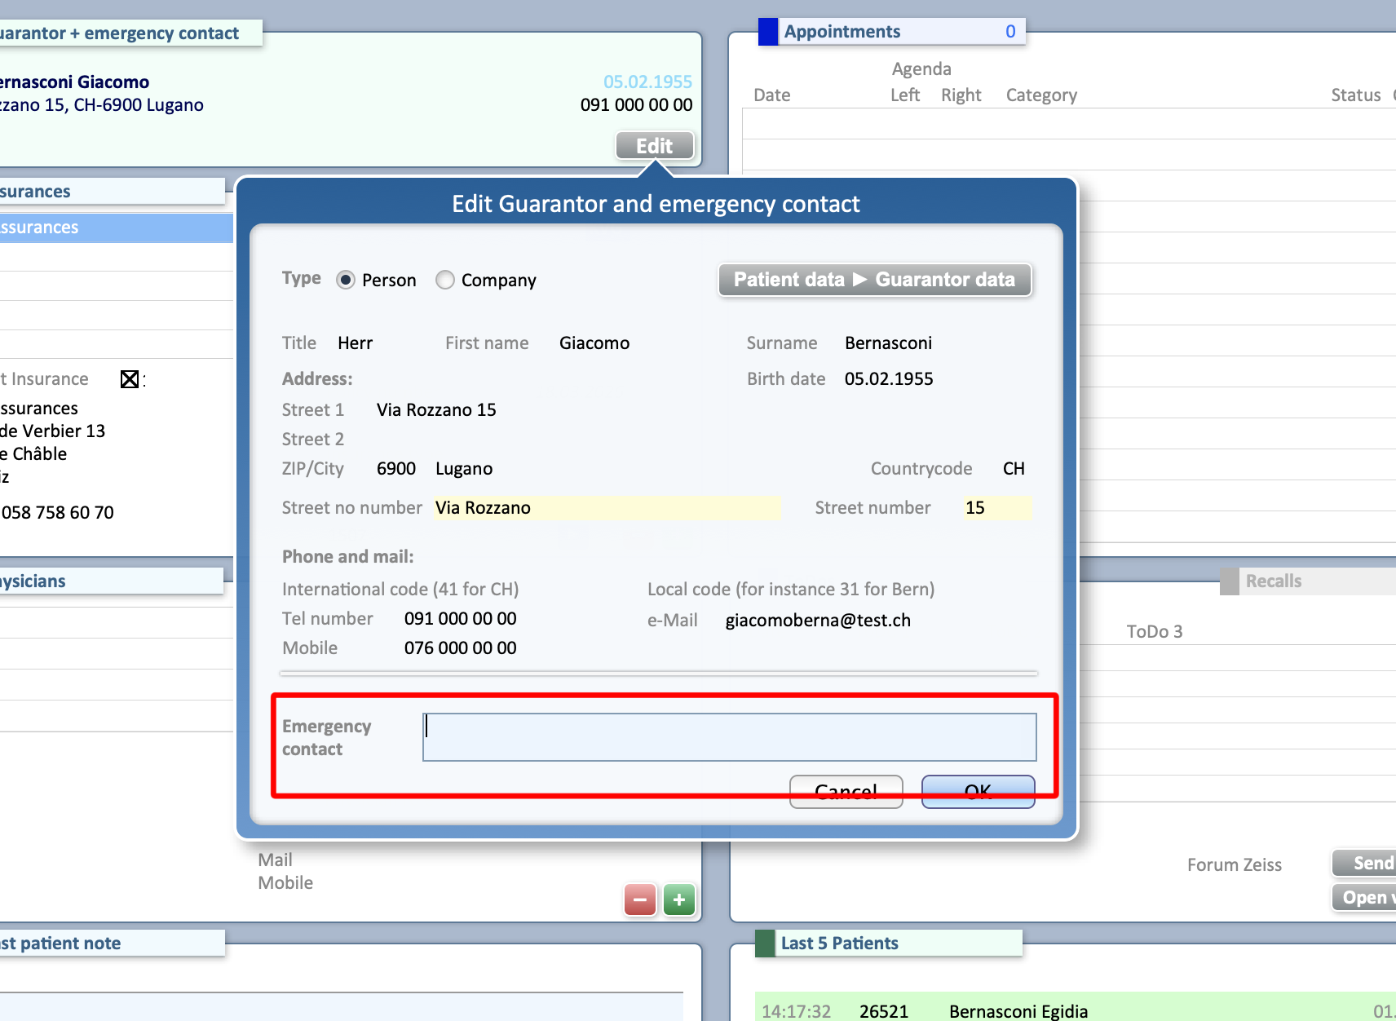Click the green Last 5 Patients square
The width and height of the screenshot is (1396, 1021).
(765, 944)
